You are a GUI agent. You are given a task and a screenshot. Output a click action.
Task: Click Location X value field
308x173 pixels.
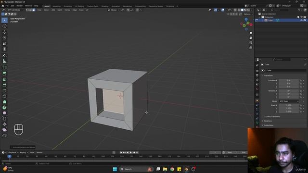289,80
